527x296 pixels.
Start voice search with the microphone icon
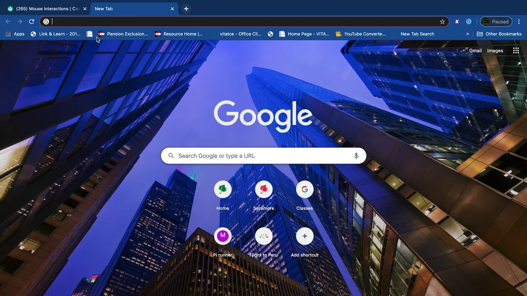point(356,156)
